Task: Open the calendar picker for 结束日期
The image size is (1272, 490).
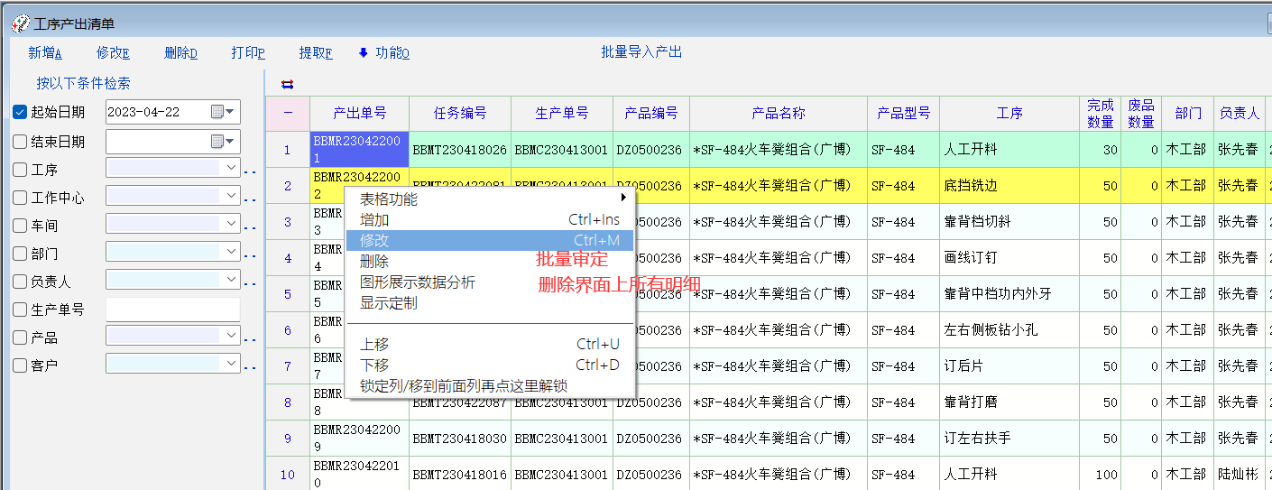Action: (222, 142)
